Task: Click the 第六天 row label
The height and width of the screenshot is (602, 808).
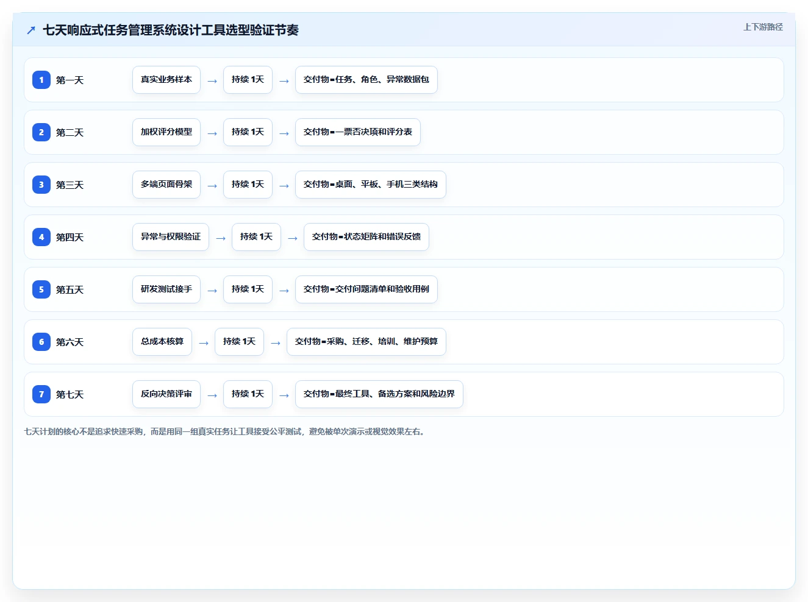Action: point(70,342)
